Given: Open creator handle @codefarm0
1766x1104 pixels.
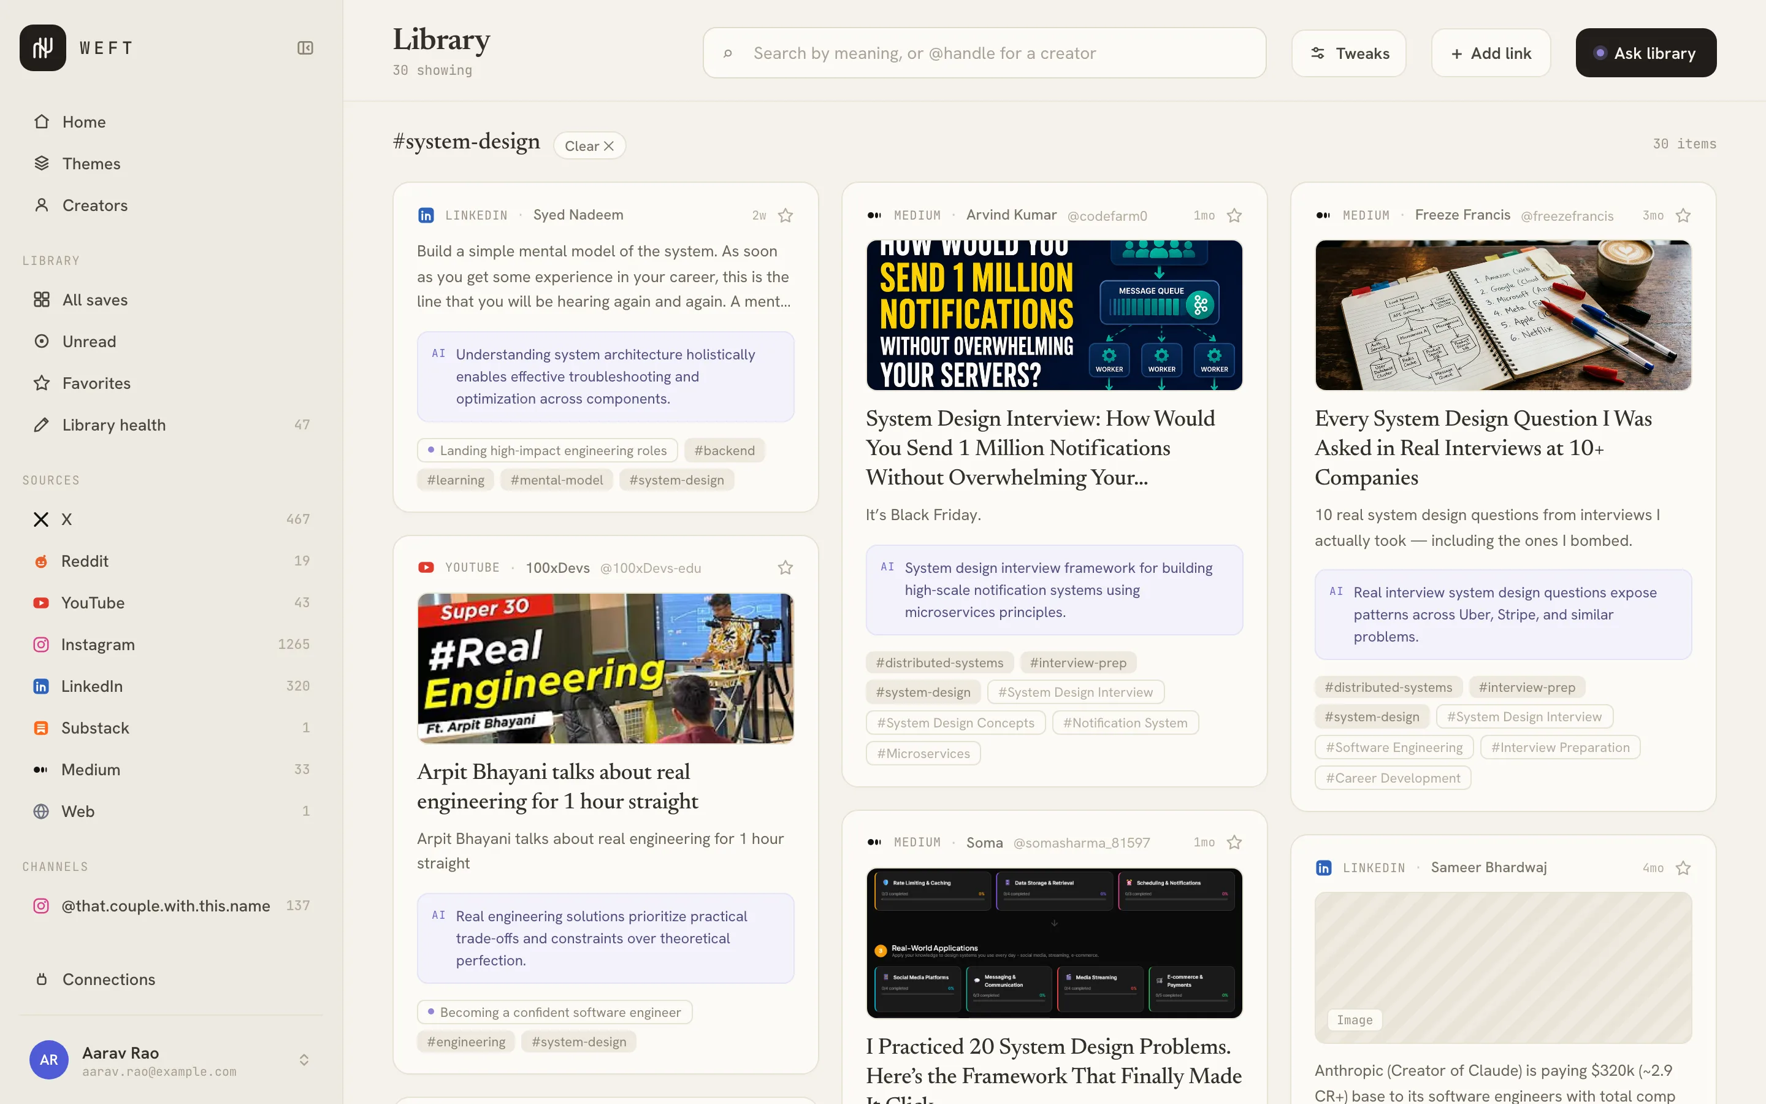Looking at the screenshot, I should click(1107, 215).
